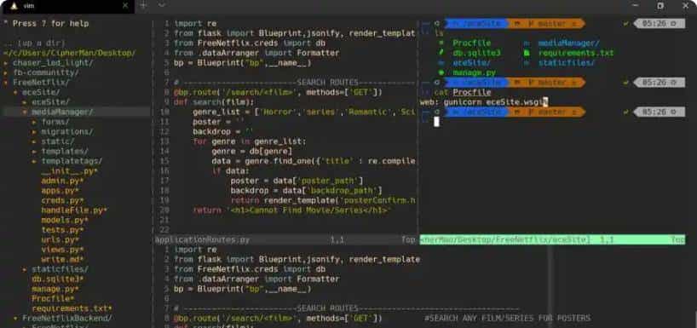Click the vim icon on the terminal tab
The height and width of the screenshot is (328, 697).
tap(14, 6)
